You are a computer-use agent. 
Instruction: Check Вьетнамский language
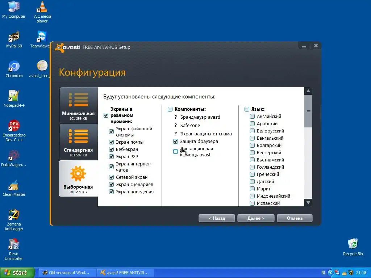pyautogui.click(x=252, y=160)
